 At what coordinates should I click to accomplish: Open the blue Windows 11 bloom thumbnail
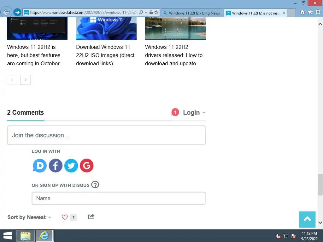click(106, 29)
